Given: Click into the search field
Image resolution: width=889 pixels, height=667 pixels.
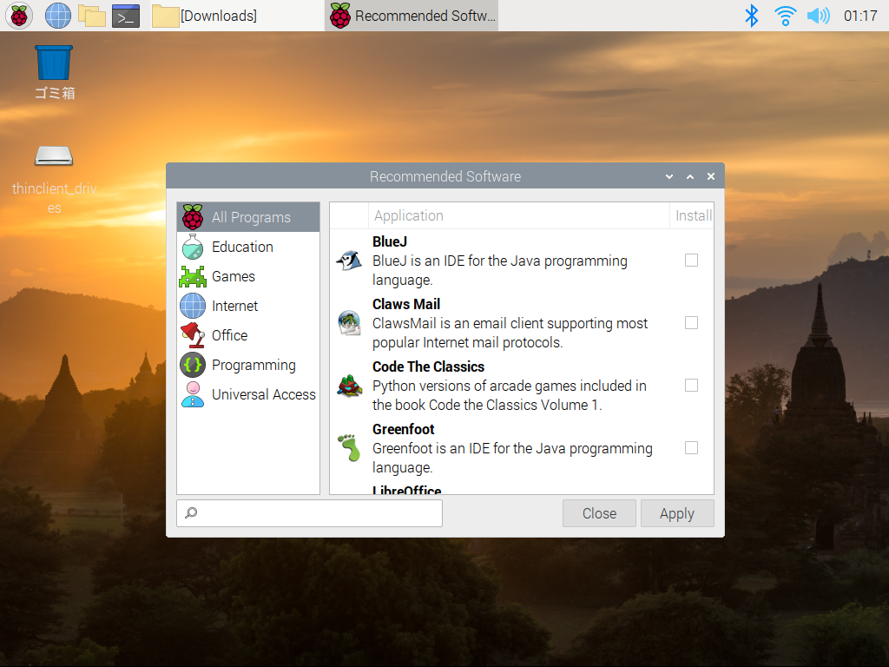Looking at the screenshot, I should coord(310,513).
